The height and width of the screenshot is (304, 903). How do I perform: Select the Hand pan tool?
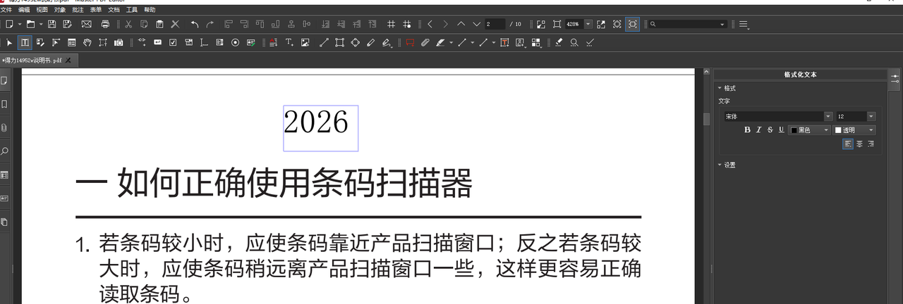coord(87,42)
